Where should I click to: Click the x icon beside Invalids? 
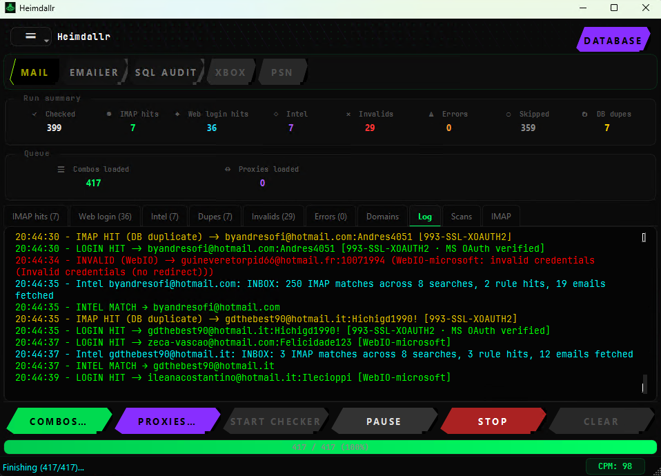[x=348, y=115]
